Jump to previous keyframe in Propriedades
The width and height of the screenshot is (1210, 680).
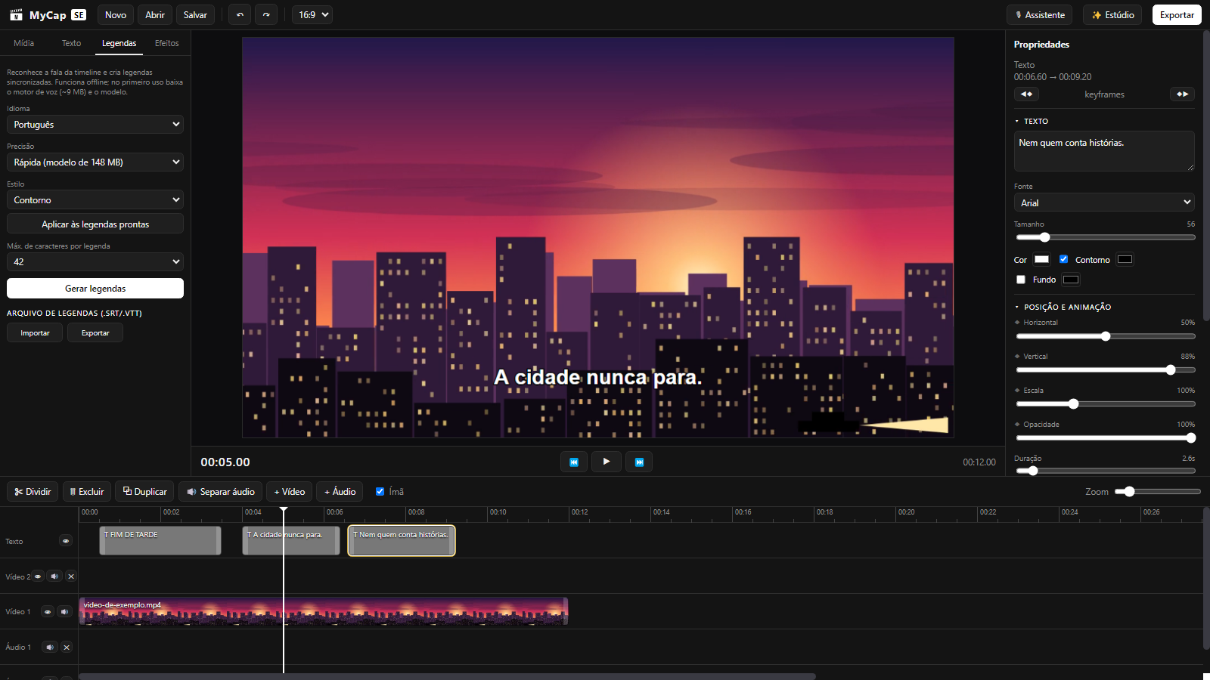(1026, 94)
